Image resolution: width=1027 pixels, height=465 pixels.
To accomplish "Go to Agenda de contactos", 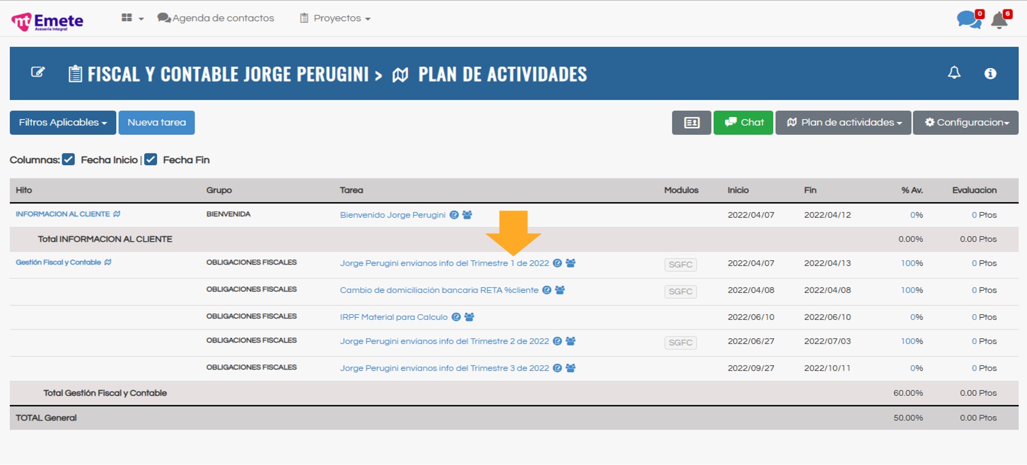I will click(x=216, y=18).
